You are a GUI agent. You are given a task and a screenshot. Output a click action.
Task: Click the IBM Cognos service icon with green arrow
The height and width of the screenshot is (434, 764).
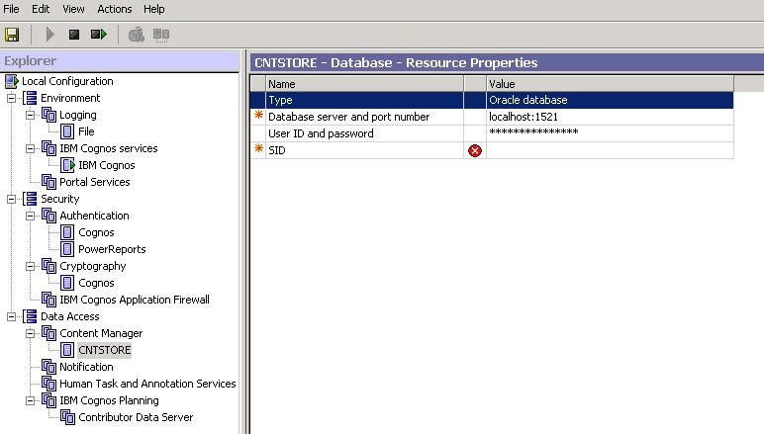pyautogui.click(x=67, y=165)
